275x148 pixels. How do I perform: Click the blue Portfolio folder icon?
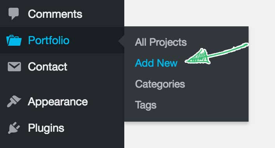tap(14, 40)
